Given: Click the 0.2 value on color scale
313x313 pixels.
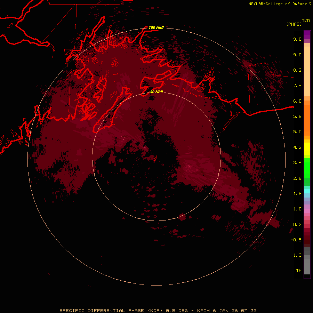Looking at the screenshot, I should 297,225.
